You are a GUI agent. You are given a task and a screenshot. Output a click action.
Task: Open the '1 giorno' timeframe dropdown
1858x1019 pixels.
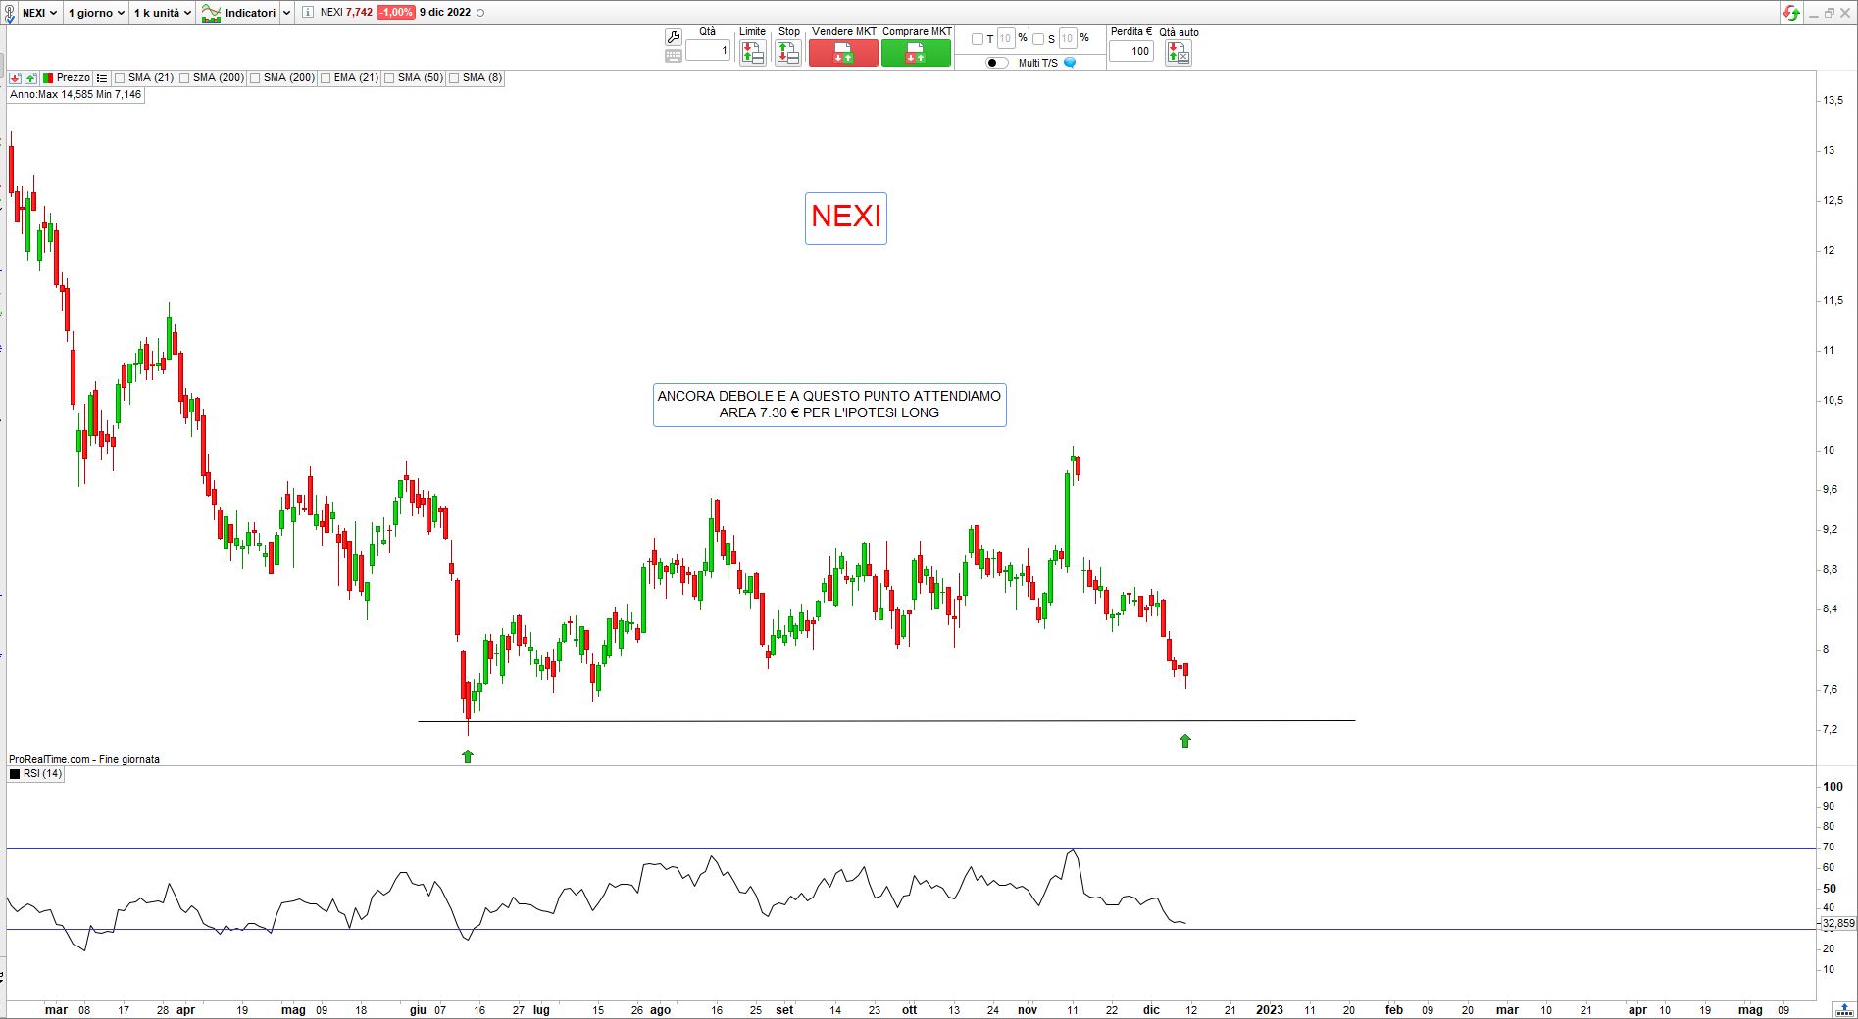[96, 13]
